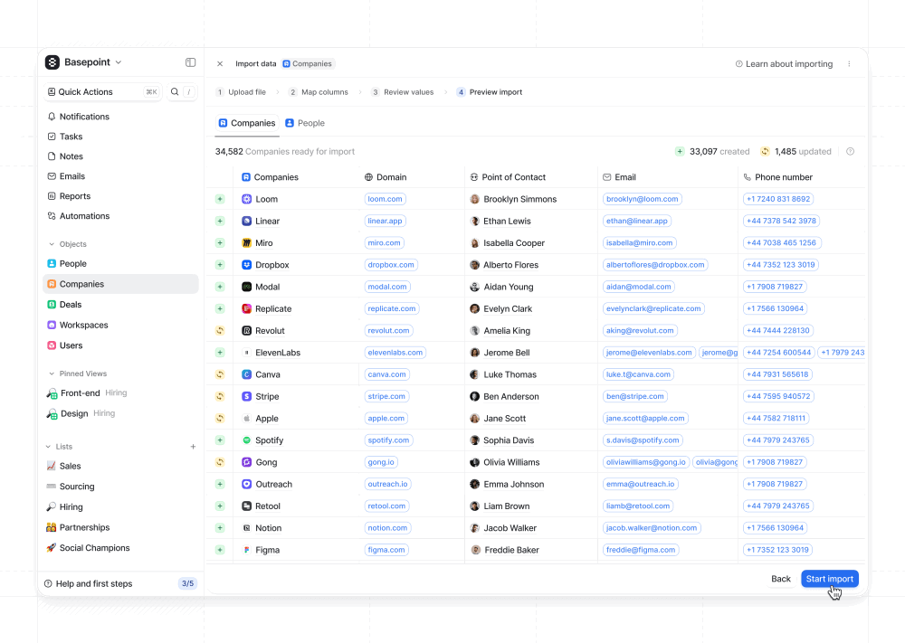
Task: Click the Start import button
Action: (829, 579)
